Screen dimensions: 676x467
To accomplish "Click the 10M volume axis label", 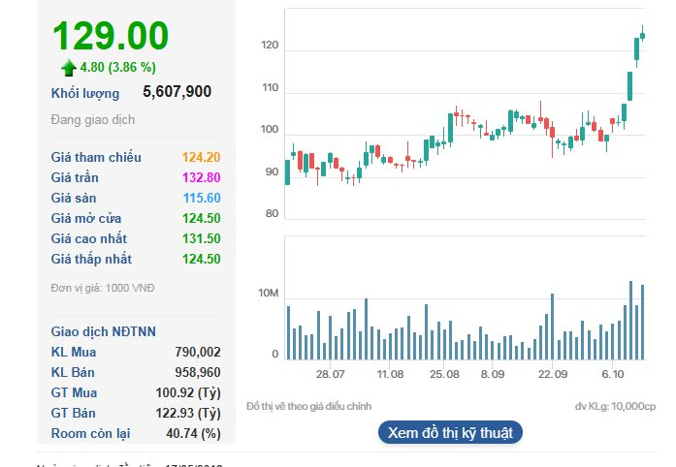I will [x=268, y=294].
